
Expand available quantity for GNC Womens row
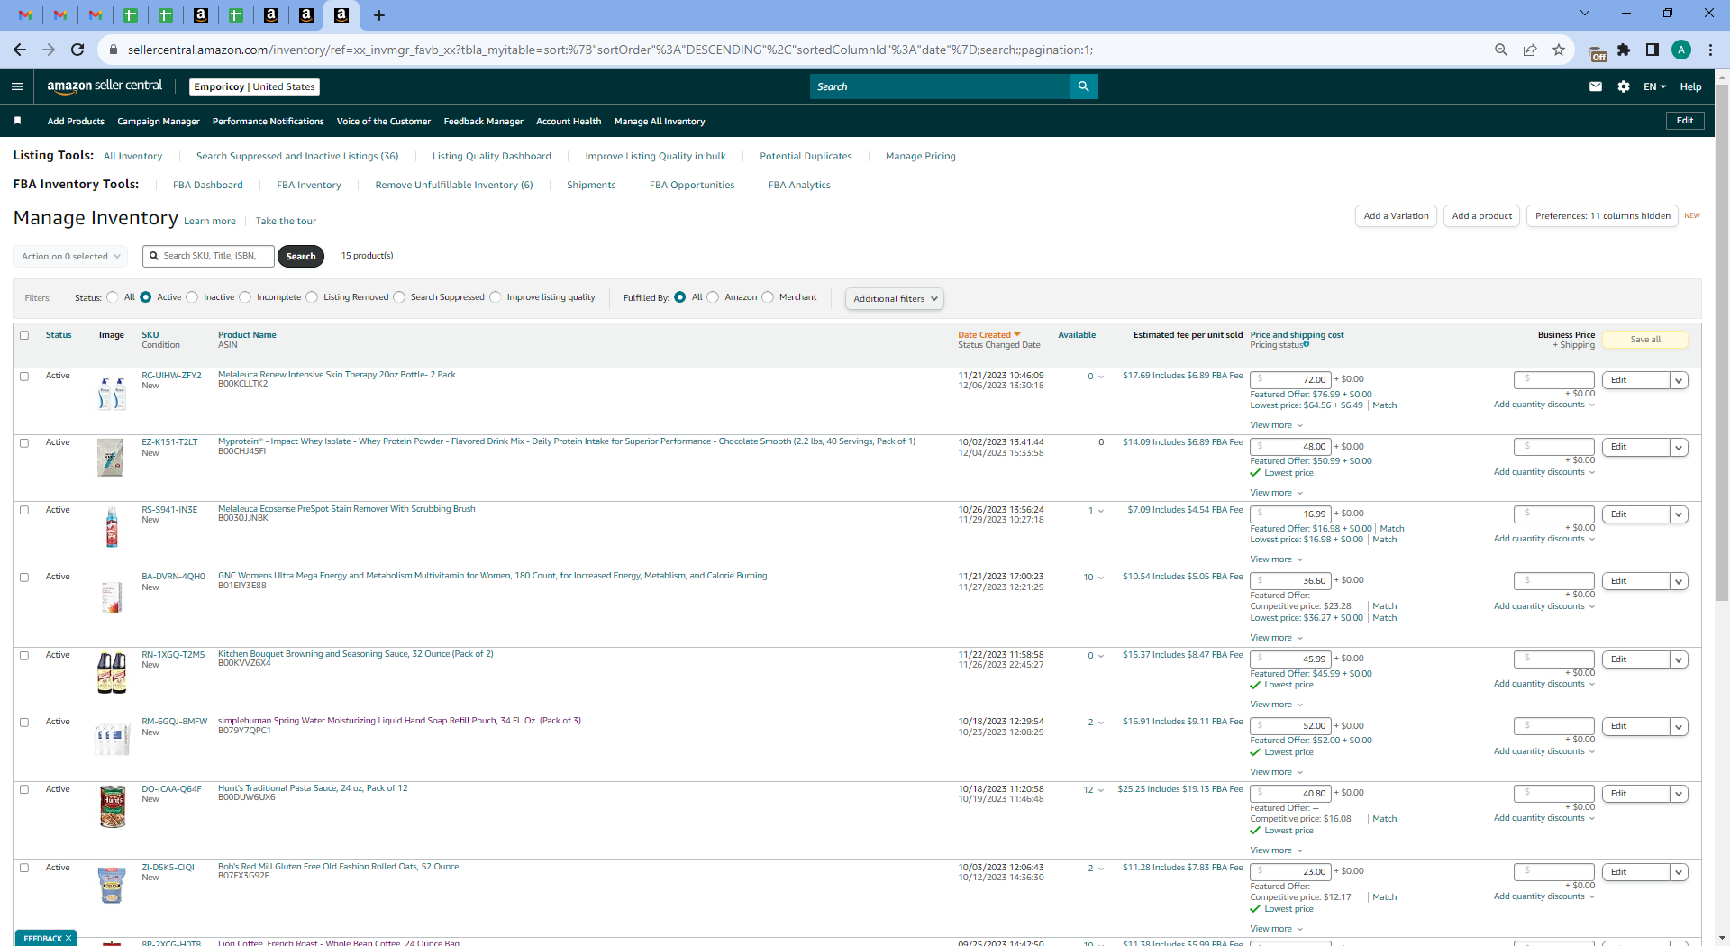1100,578
